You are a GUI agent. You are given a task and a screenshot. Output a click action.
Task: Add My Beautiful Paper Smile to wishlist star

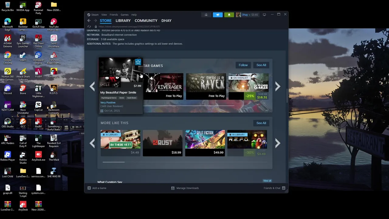(138, 62)
